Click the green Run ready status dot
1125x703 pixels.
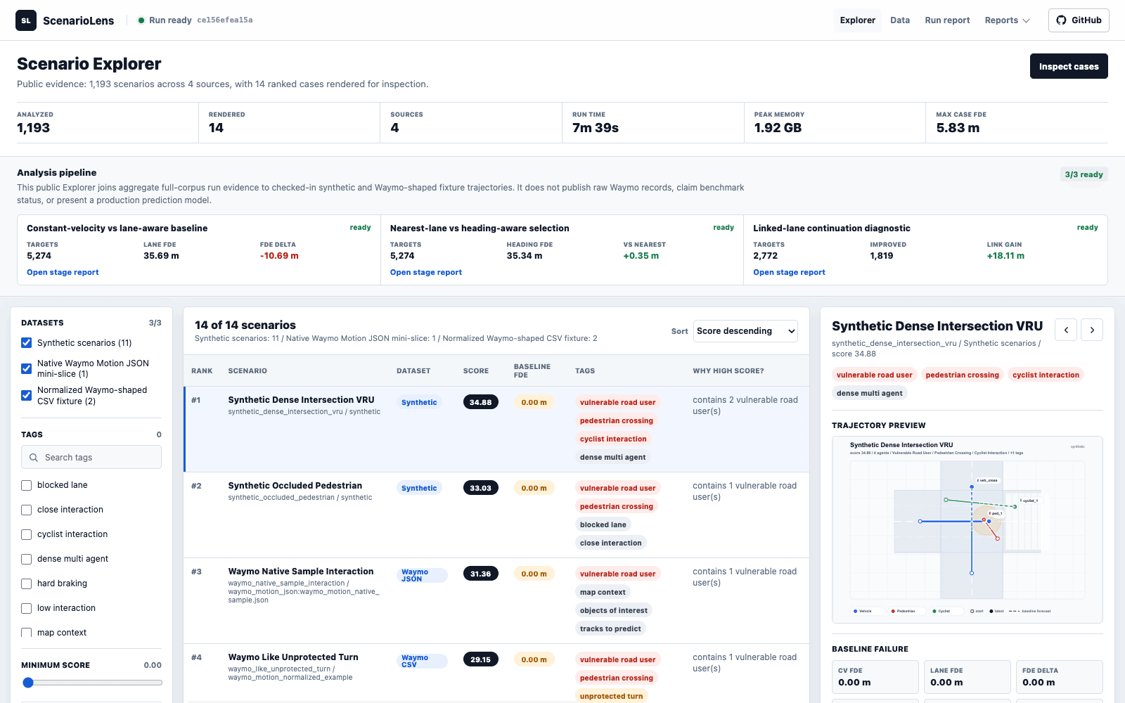(x=141, y=20)
